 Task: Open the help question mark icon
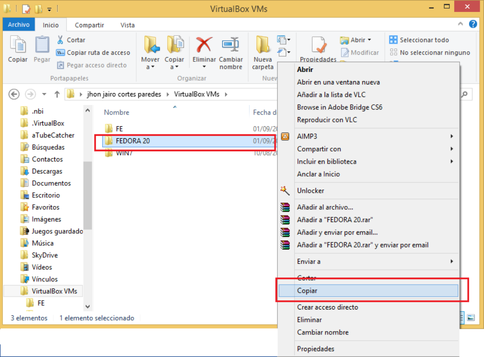pyautogui.click(x=473, y=24)
